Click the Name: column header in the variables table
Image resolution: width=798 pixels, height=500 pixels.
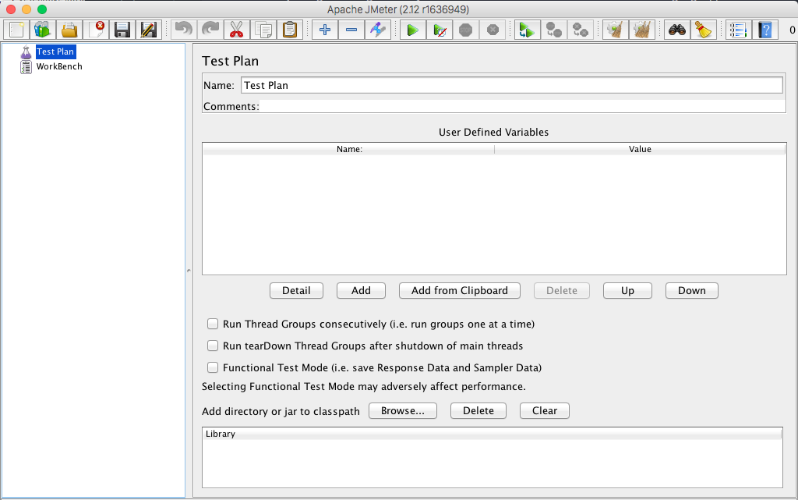[348, 149]
